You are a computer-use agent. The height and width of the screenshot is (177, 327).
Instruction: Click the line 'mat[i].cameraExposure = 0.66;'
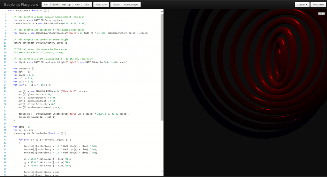coord(38,98)
